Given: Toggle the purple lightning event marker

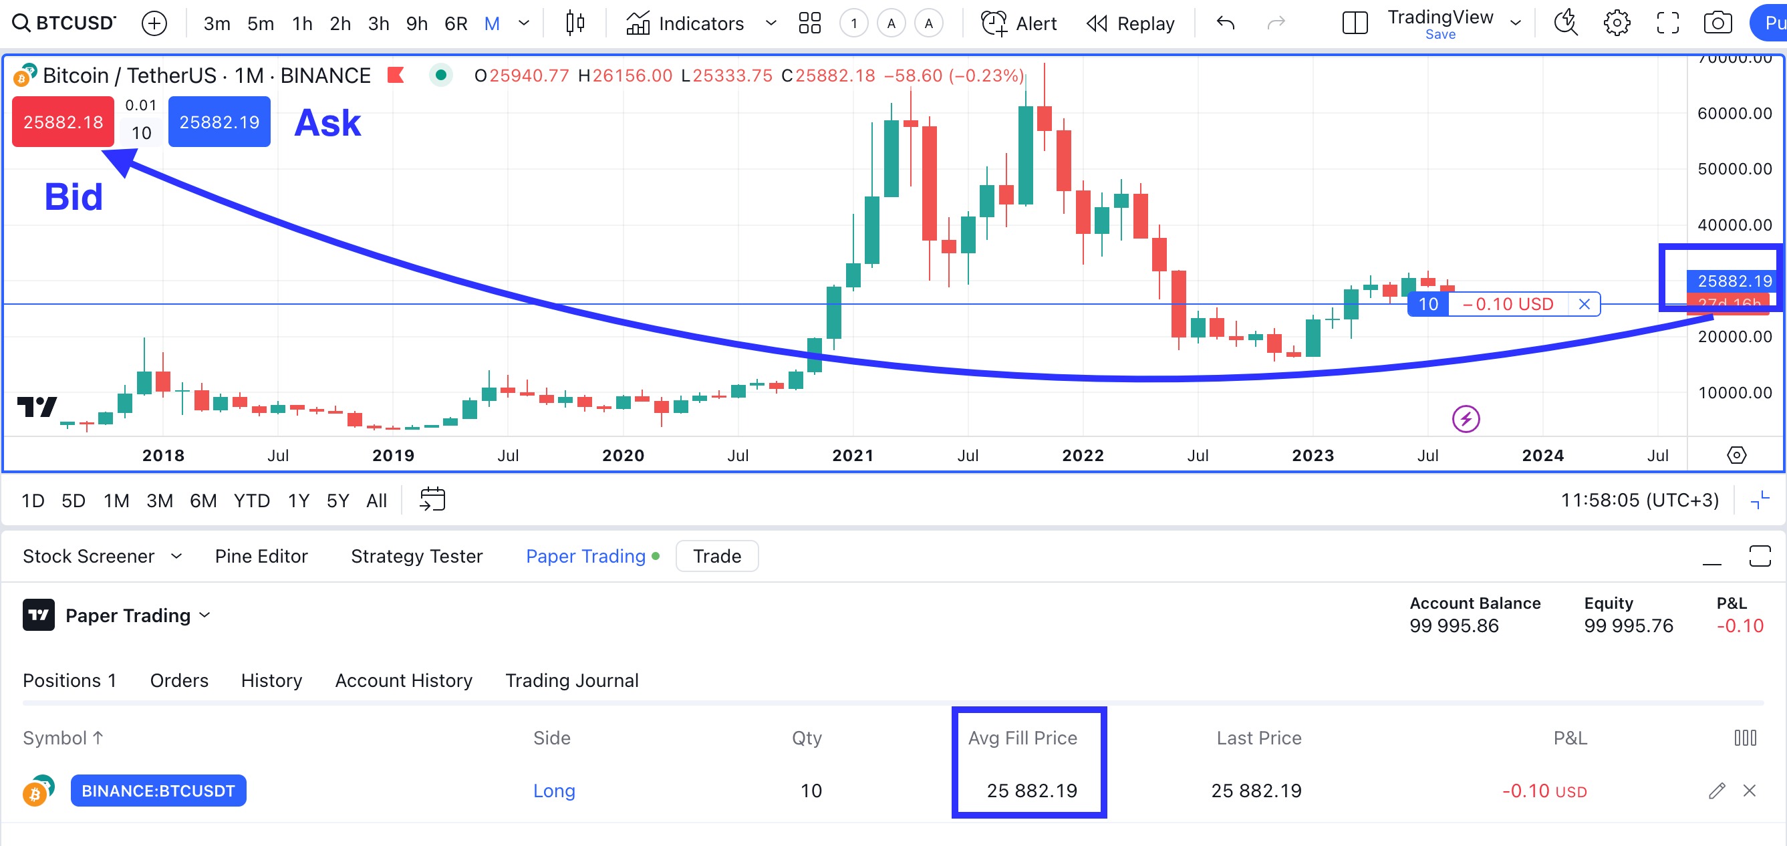Looking at the screenshot, I should coord(1465,419).
